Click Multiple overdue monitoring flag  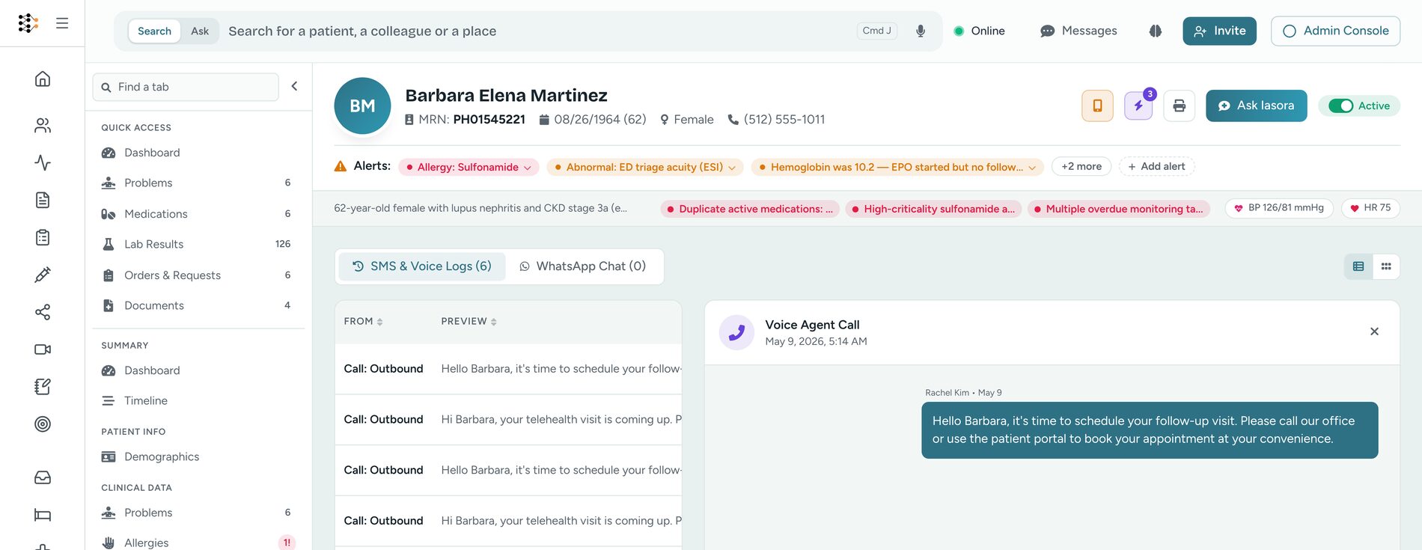click(x=1118, y=209)
